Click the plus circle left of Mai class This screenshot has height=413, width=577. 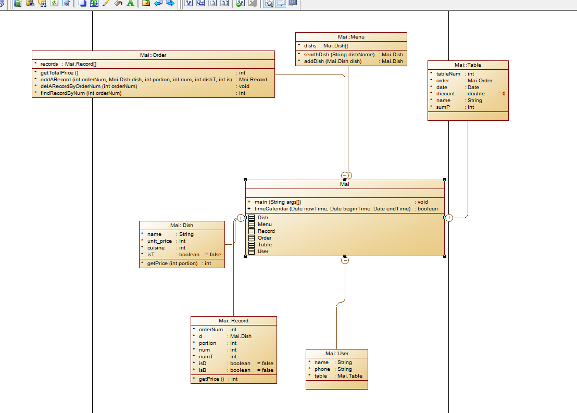tap(241, 218)
